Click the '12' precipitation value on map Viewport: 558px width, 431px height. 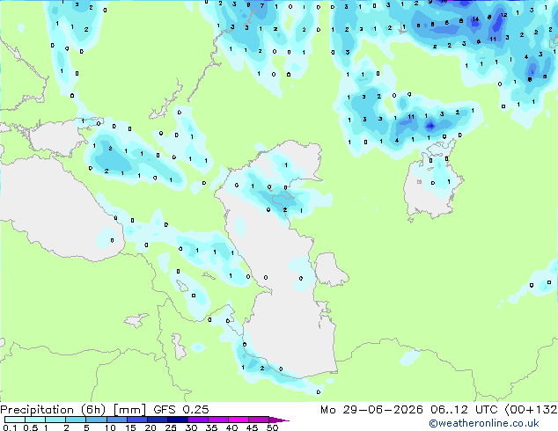pyautogui.click(x=503, y=15)
